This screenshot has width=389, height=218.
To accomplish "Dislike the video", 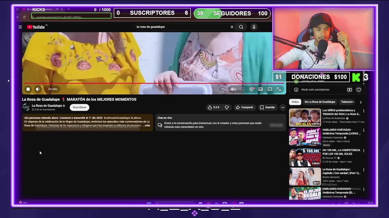I will (x=227, y=107).
